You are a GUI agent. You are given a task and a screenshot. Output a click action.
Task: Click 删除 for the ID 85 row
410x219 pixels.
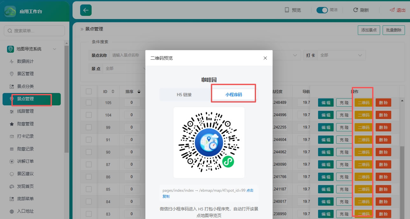point(383,189)
